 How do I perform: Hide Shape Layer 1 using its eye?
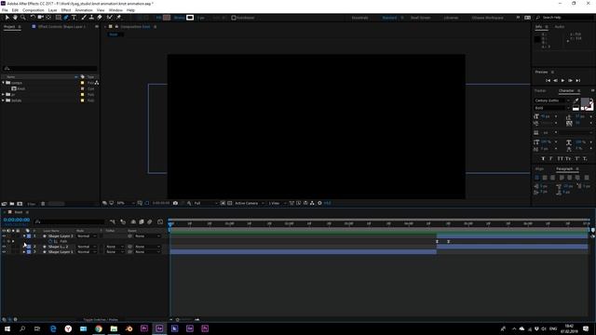point(4,252)
